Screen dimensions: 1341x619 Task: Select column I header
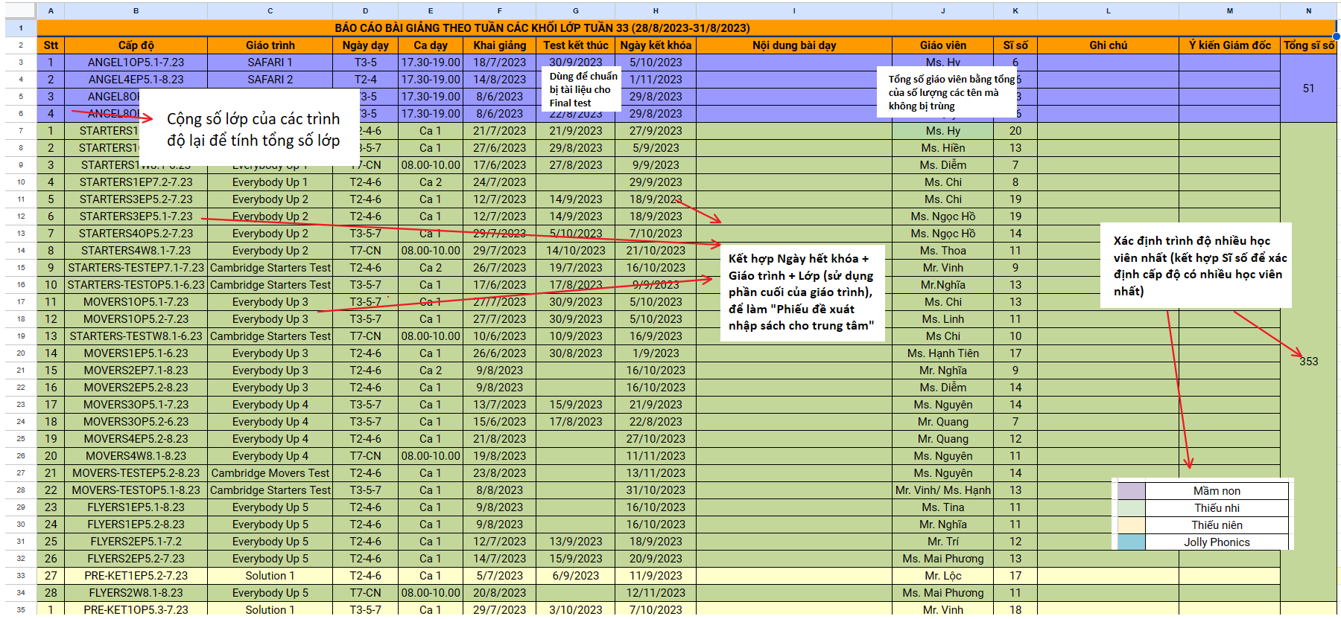[794, 10]
